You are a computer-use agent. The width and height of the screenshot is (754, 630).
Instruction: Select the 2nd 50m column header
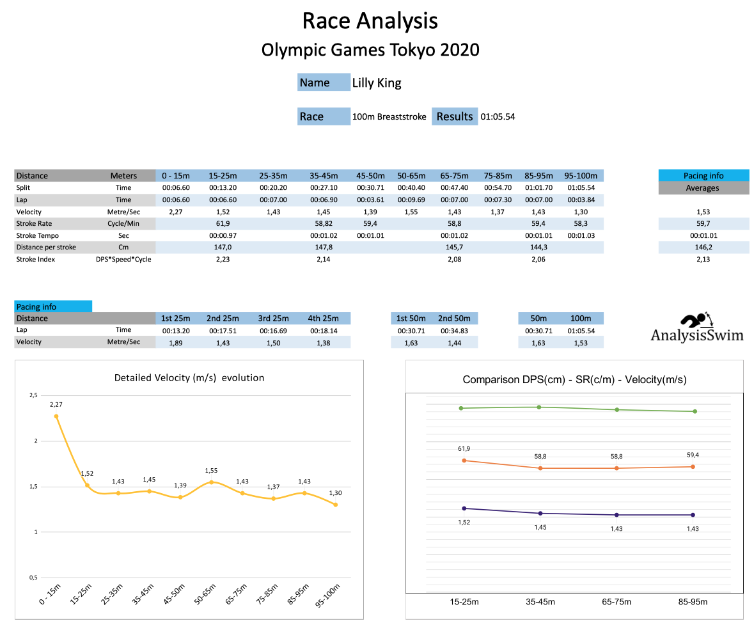pos(453,319)
